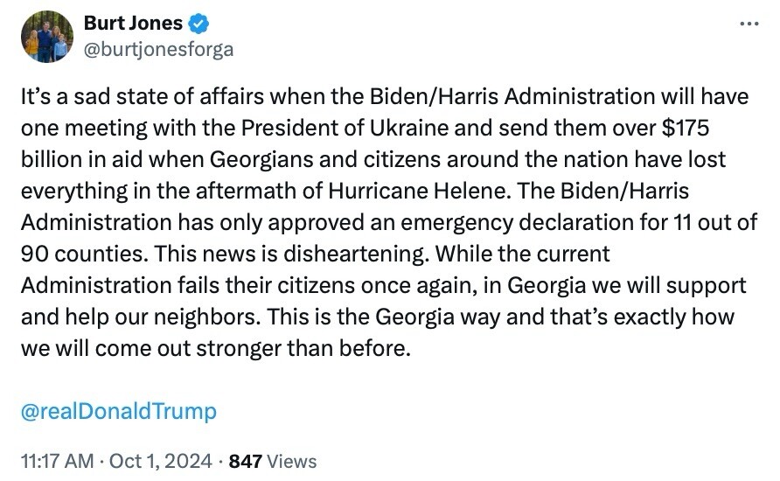Click the blue verified checkmark badge
Screen dimensions: 780x481
(199, 24)
